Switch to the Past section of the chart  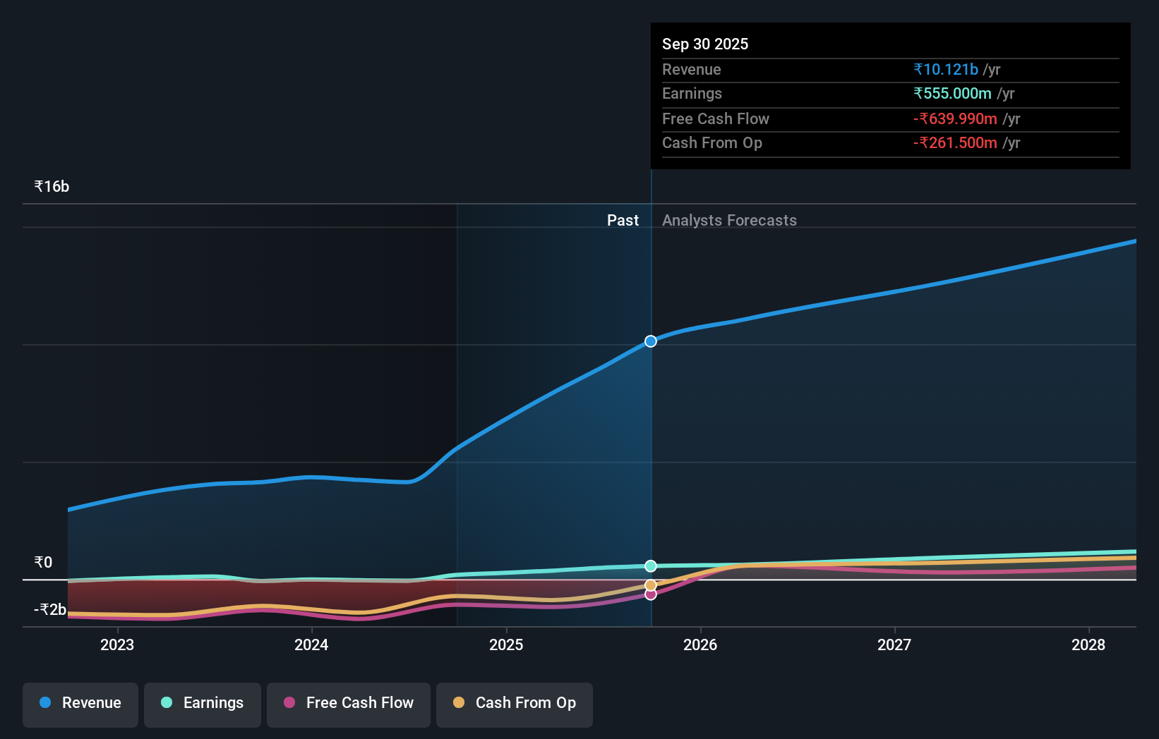[x=623, y=220]
